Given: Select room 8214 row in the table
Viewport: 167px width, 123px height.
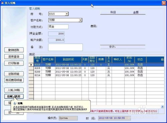Looking at the screenshot, I should pyautogui.click(x=97, y=75).
